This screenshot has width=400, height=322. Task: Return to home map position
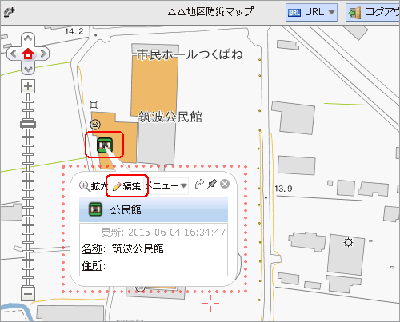point(28,54)
